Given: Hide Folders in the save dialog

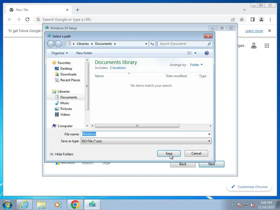Looking at the screenshot, I should point(62,154).
